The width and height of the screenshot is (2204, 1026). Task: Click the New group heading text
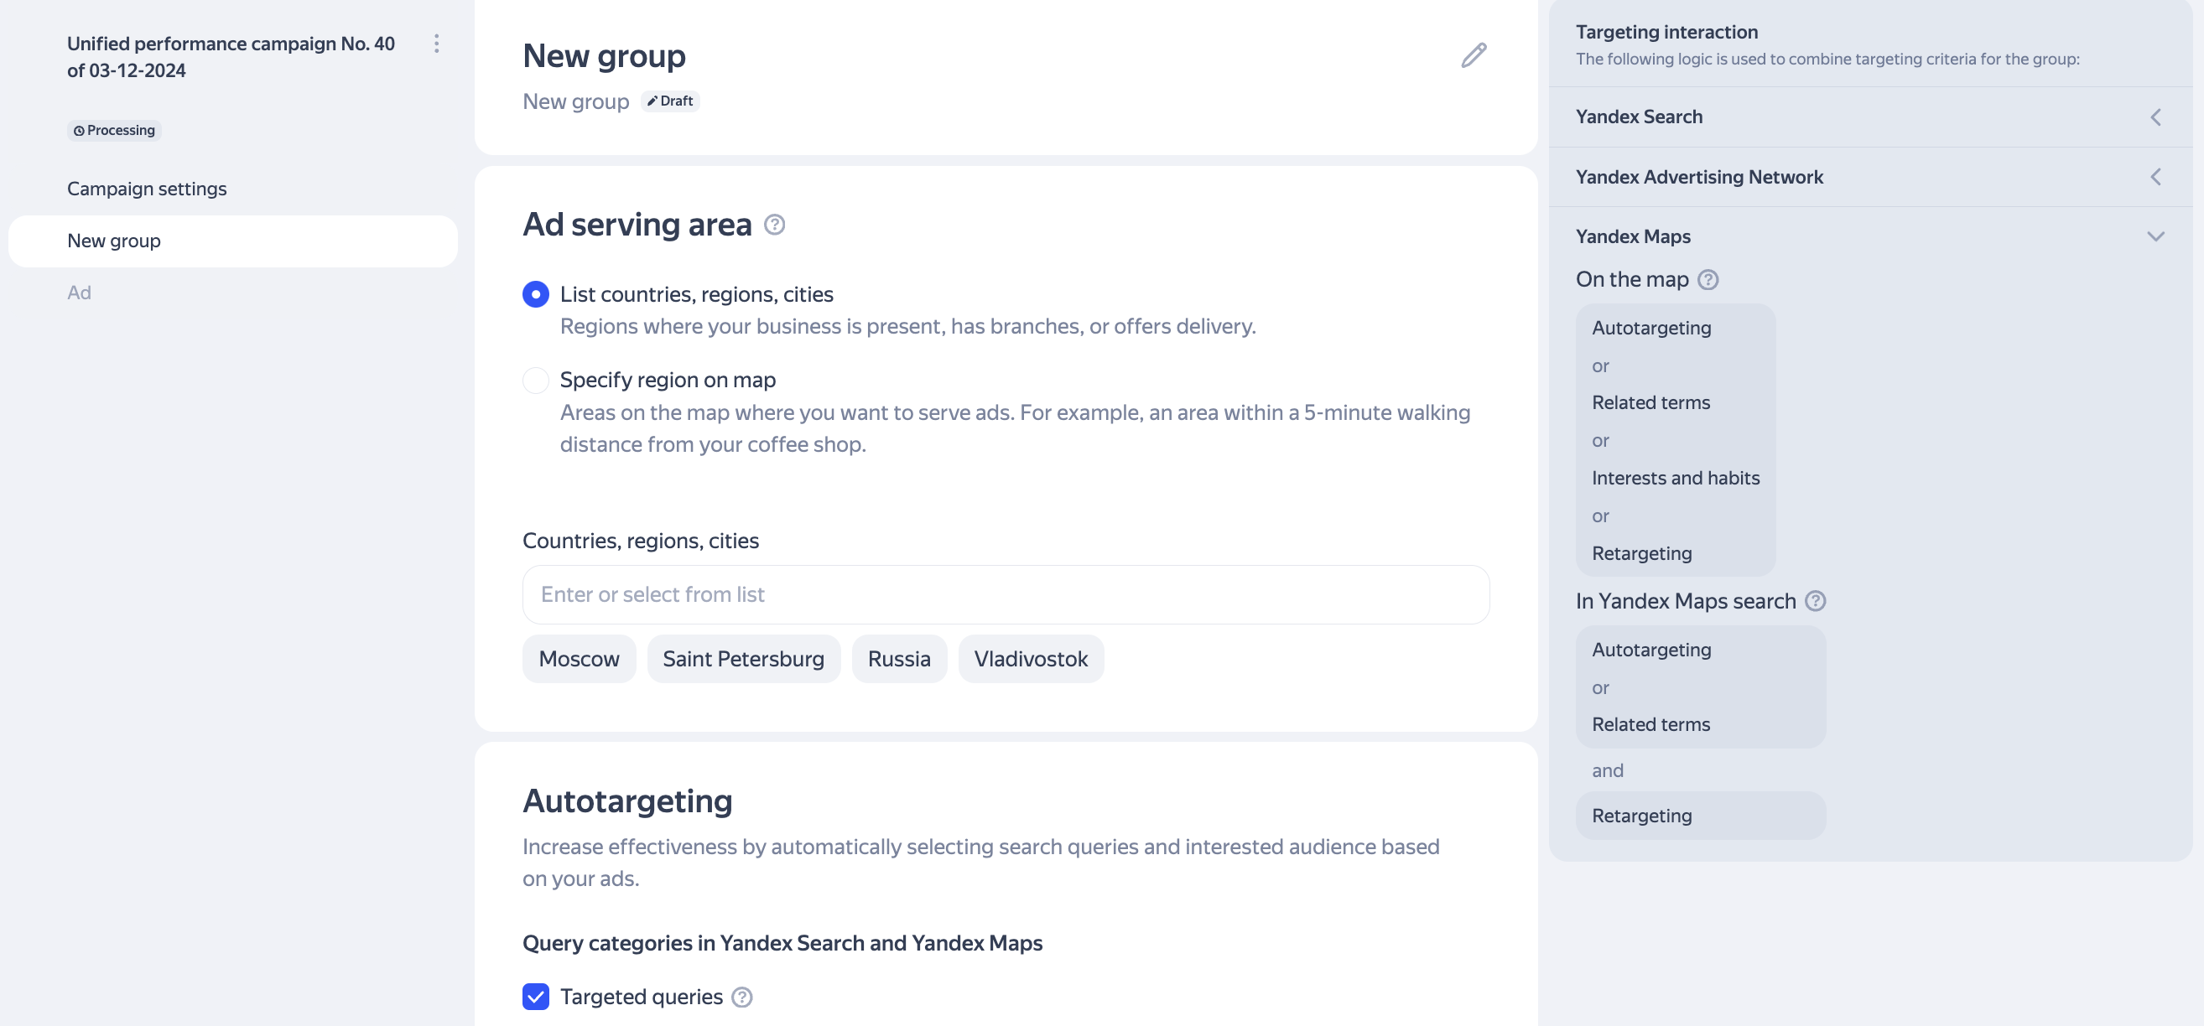pyautogui.click(x=604, y=56)
